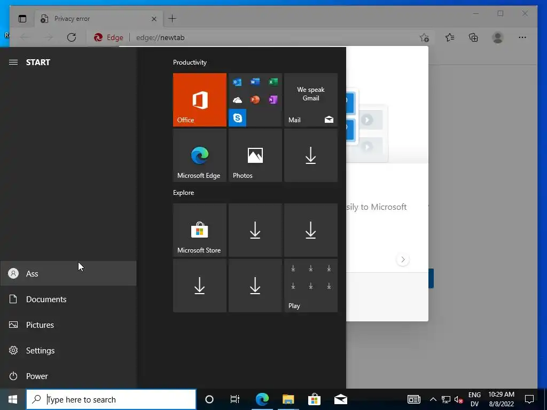Screen dimensions: 547x410
Task: Open the Action Center notifications
Action: click(x=529, y=399)
